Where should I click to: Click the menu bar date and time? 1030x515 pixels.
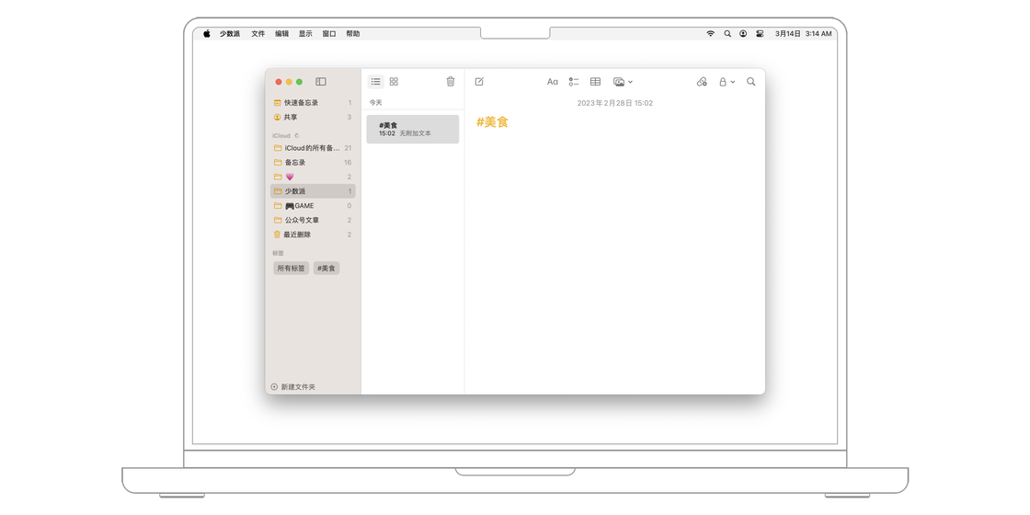[804, 33]
